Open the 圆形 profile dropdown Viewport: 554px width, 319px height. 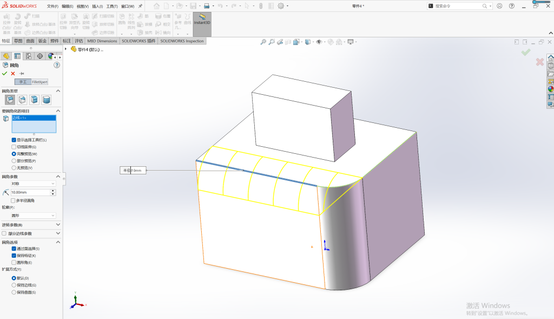[33, 216]
